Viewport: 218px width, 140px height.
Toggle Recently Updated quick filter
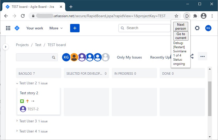pos(161,57)
